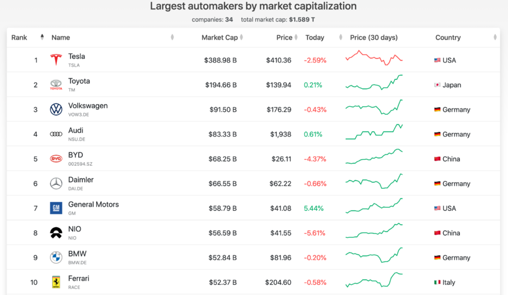The image size is (508, 295).
Task: Sort by Price column arrows
Action: click(297, 37)
